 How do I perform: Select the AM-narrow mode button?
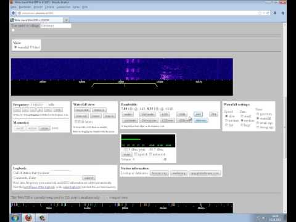point(201,120)
